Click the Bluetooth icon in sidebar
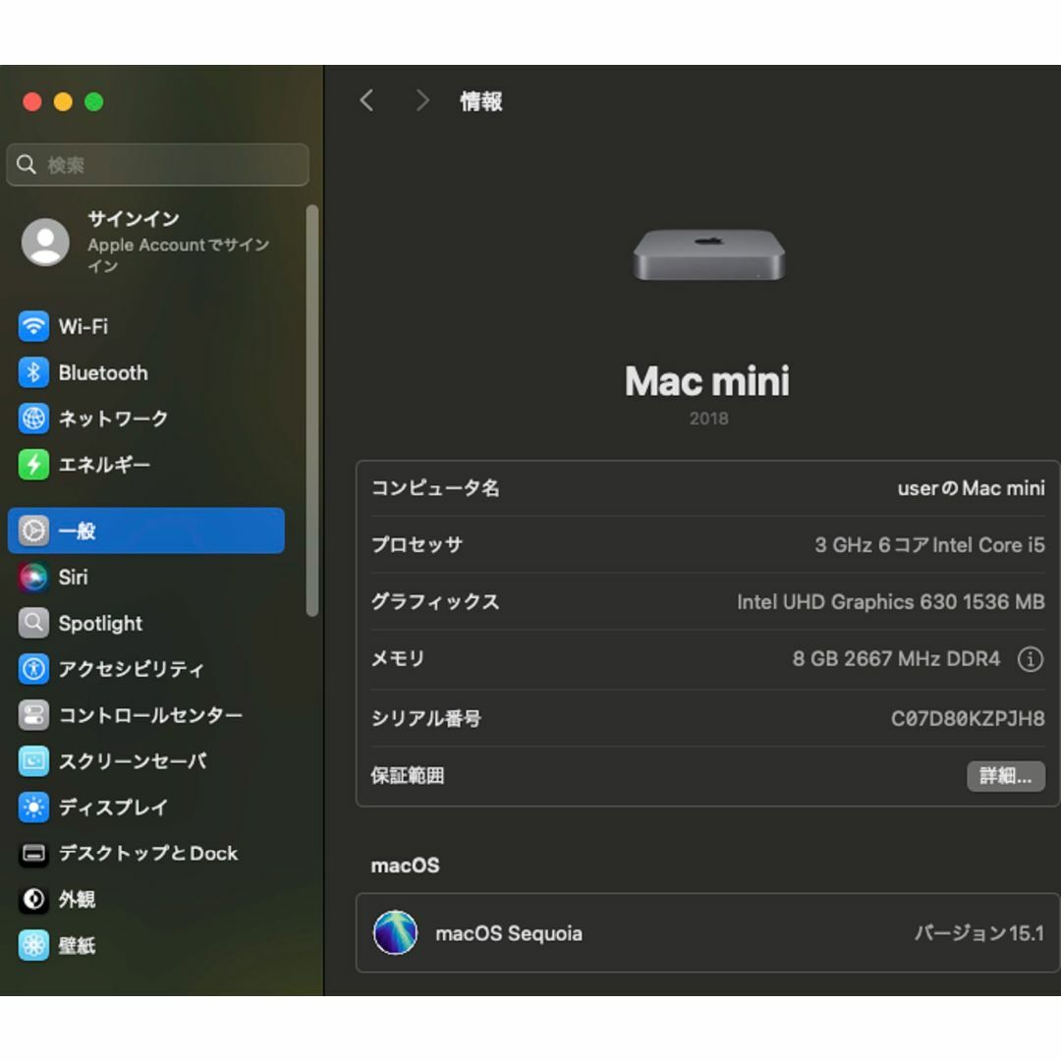 (x=33, y=373)
